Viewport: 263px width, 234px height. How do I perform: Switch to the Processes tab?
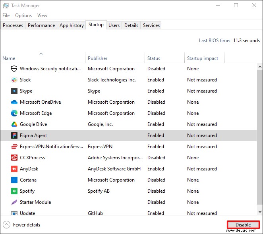[13, 25]
